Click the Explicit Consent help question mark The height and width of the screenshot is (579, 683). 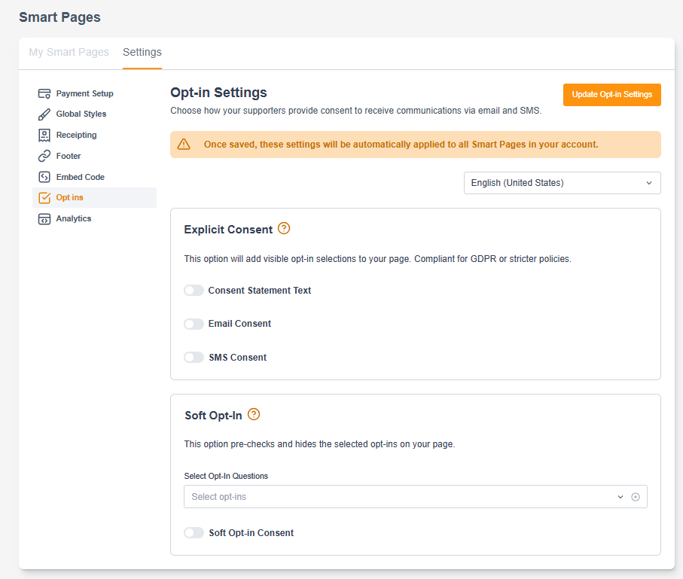pyautogui.click(x=285, y=229)
